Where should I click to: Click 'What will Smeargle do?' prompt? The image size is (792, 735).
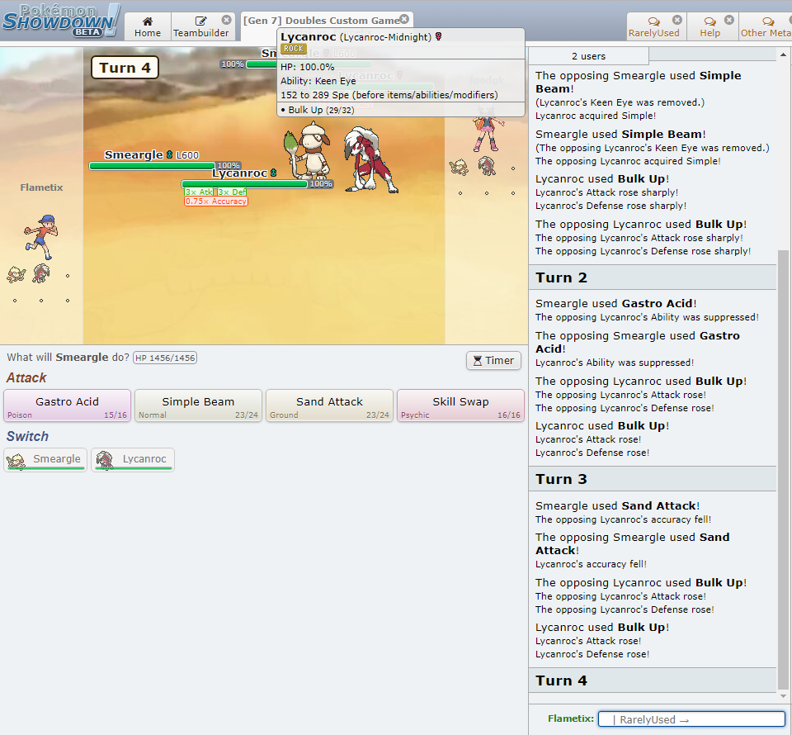(68, 358)
